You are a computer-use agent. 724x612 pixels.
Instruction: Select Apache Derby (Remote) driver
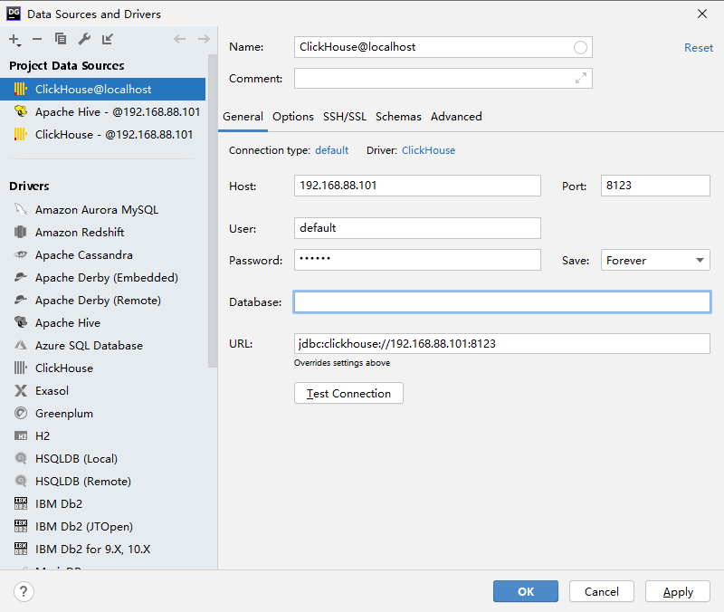[102, 301]
